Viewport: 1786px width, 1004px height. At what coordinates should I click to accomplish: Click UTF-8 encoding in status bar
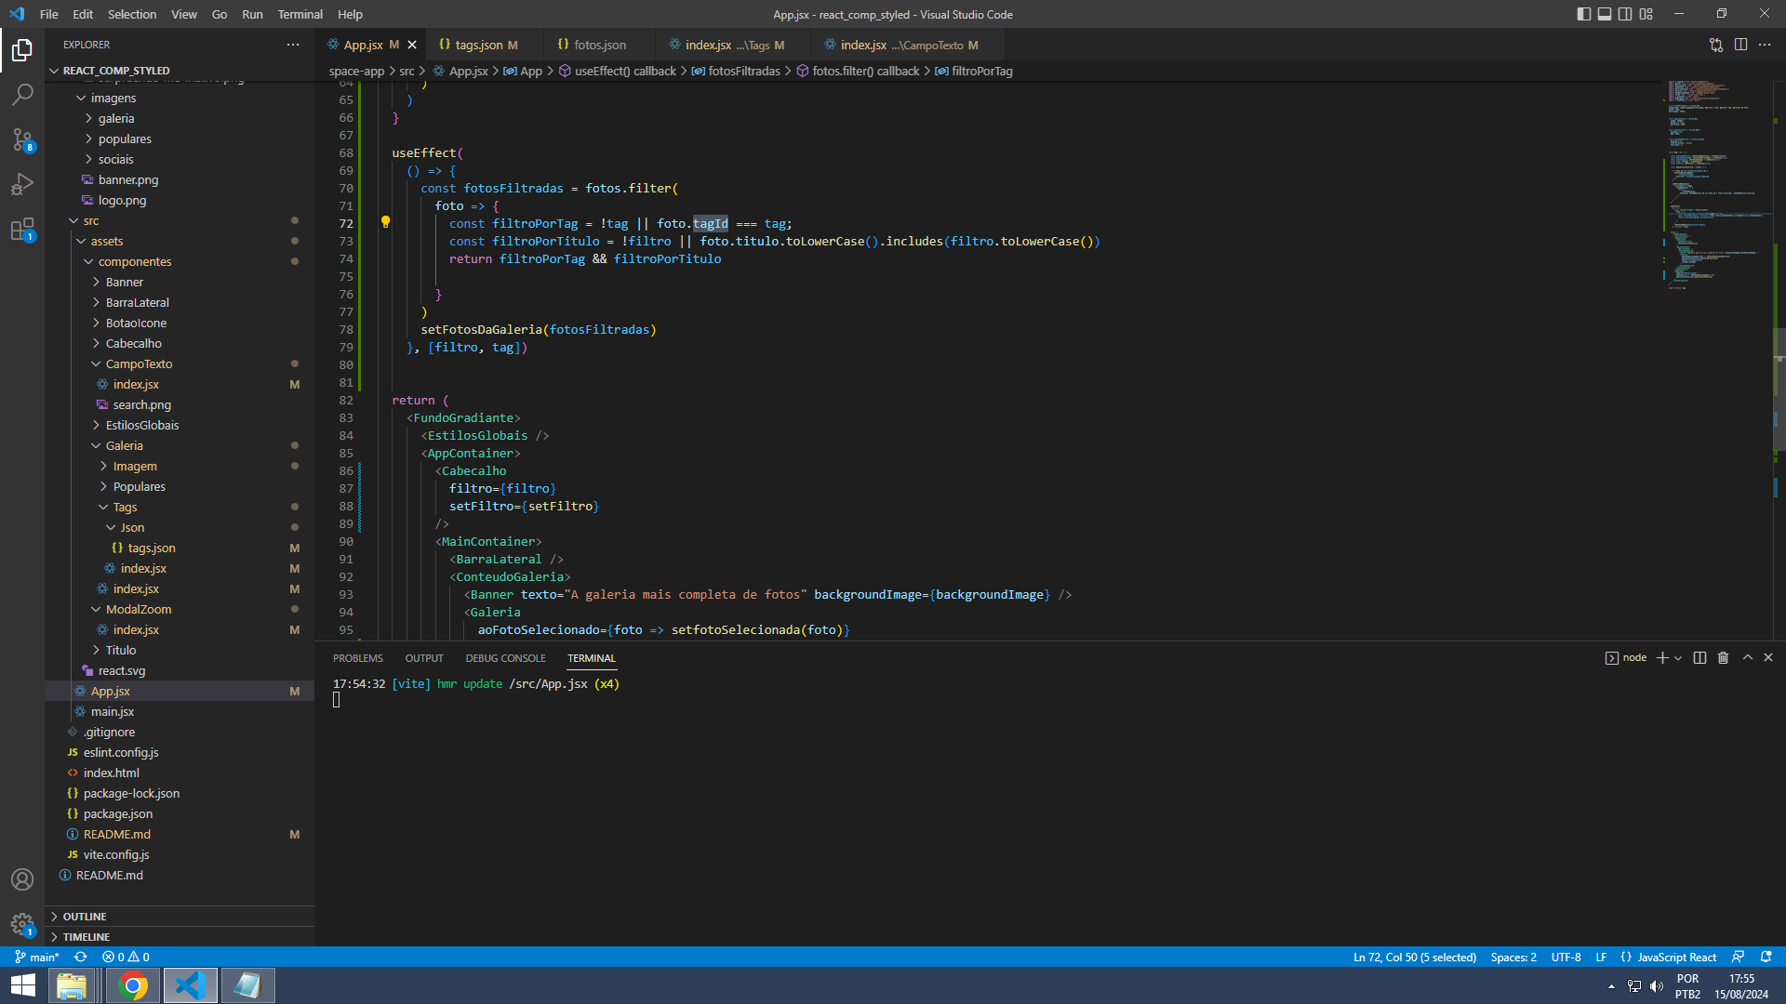(x=1566, y=957)
